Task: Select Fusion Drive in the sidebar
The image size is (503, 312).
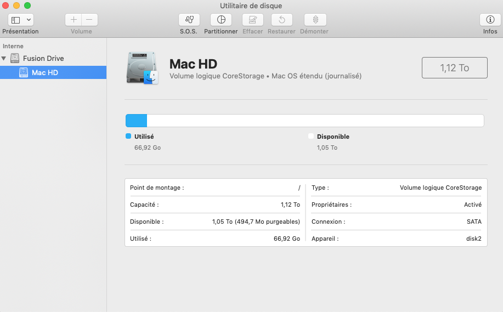Action: (43, 58)
